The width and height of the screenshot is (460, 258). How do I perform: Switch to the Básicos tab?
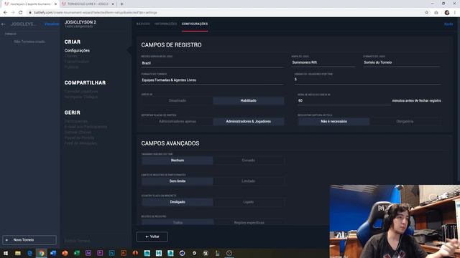(x=143, y=24)
